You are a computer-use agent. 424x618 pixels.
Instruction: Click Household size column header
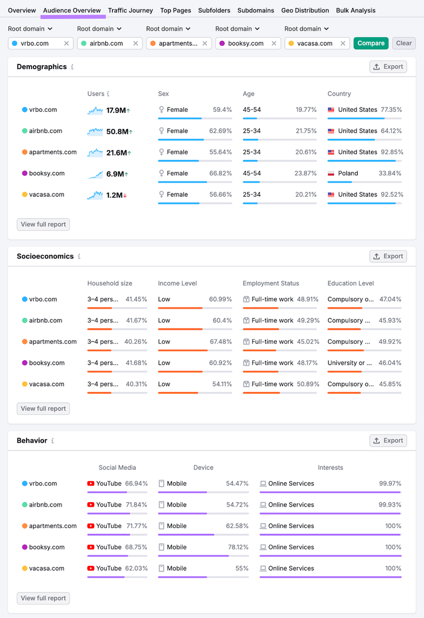pyautogui.click(x=110, y=283)
